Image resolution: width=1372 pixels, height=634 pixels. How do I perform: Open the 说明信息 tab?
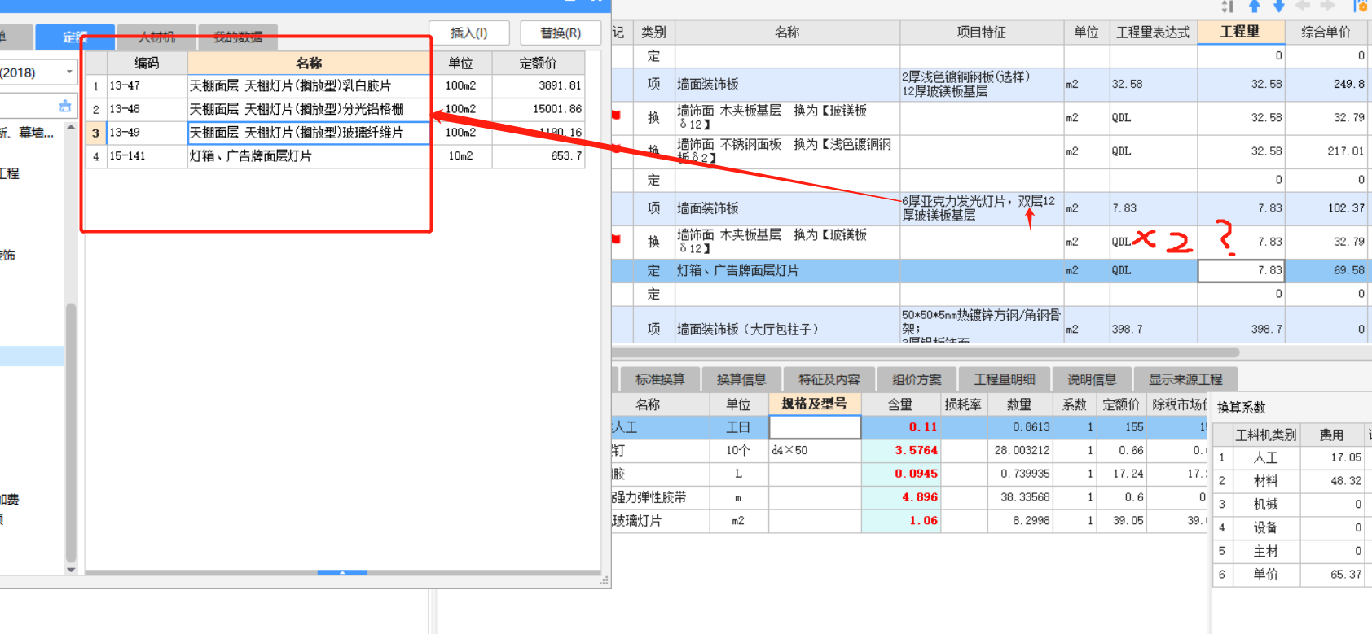pyautogui.click(x=1092, y=379)
